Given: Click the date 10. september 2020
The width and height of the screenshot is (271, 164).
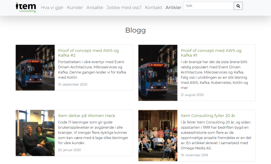Looking at the screenshot, I should 73,84.
